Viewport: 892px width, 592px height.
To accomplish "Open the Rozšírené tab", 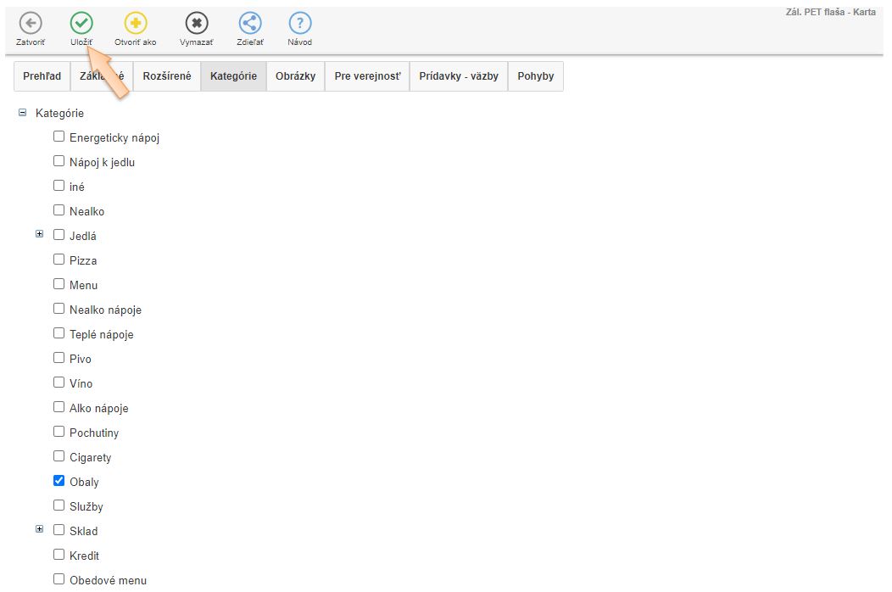I will (167, 76).
